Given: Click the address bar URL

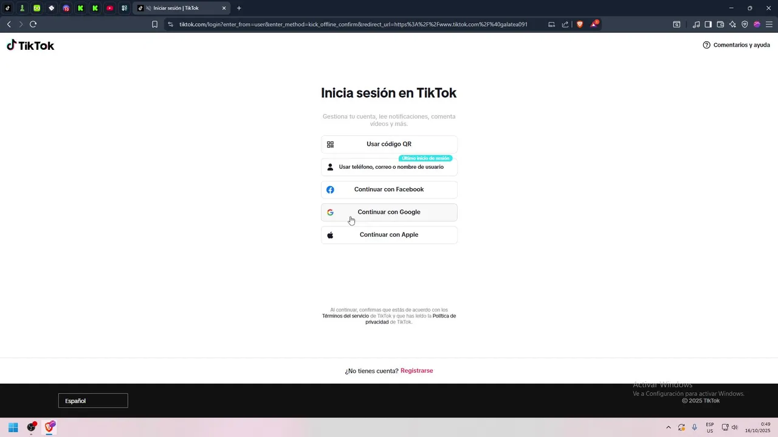Looking at the screenshot, I should coord(353,24).
